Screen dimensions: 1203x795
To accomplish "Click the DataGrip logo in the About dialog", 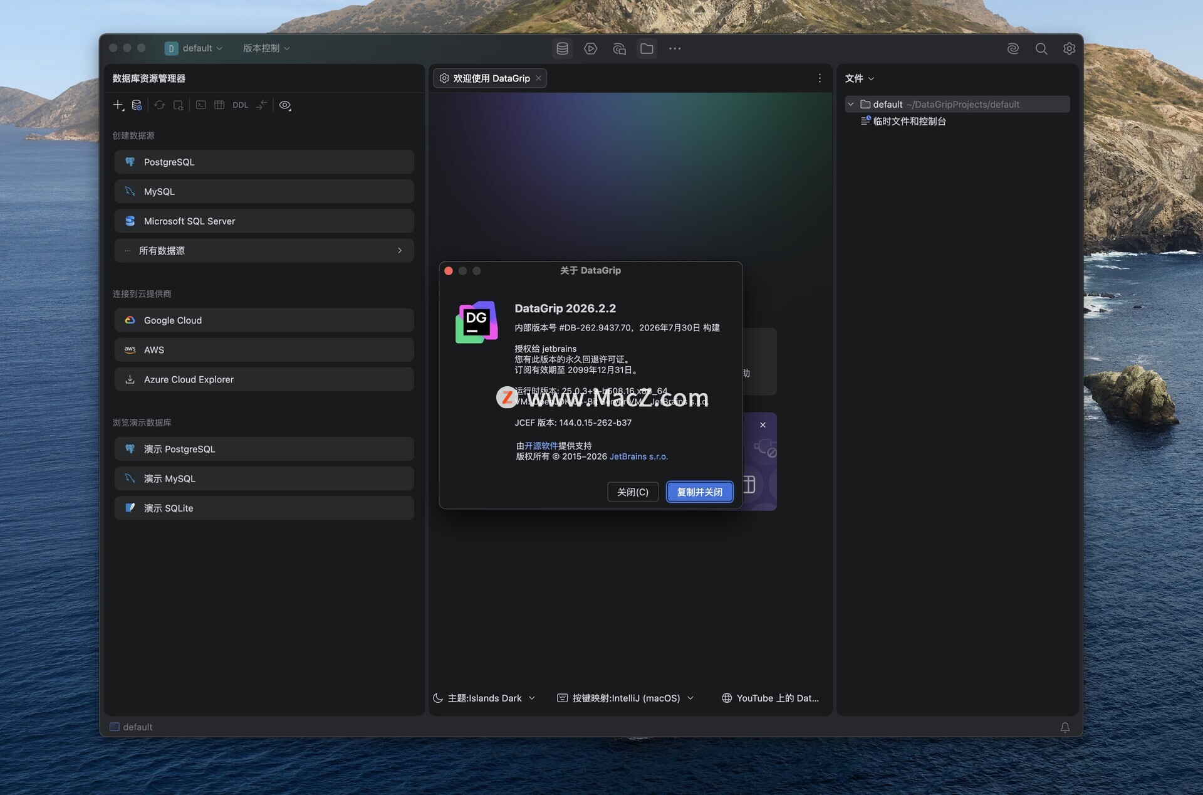I will coord(476,322).
